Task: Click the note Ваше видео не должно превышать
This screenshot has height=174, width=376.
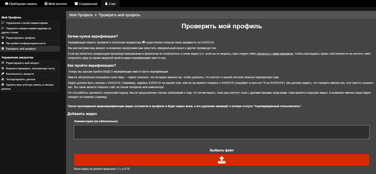Action: tap(102, 169)
